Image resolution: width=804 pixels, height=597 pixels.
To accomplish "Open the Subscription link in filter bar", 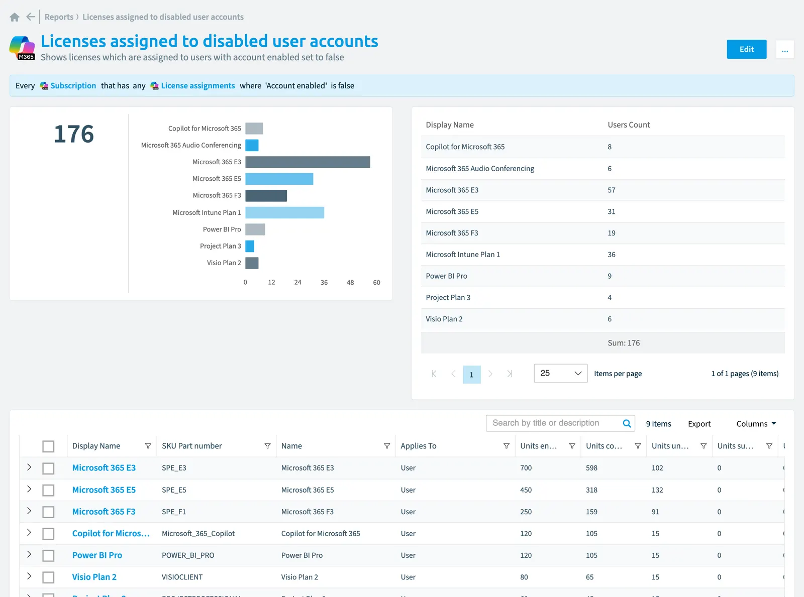I will pyautogui.click(x=73, y=86).
